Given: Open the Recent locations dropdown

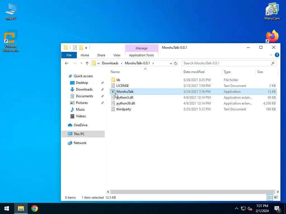Looking at the screenshot, I should [81, 63].
